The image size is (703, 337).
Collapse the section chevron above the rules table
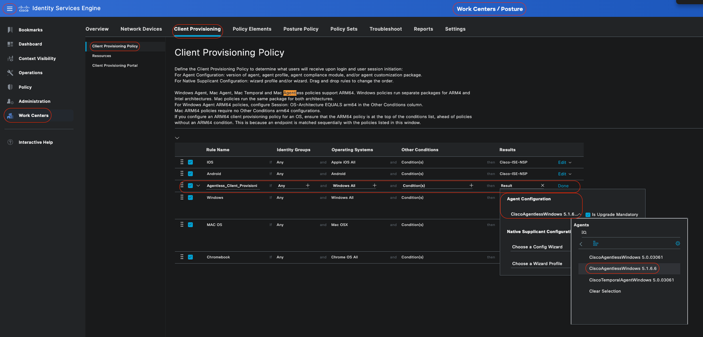click(x=177, y=138)
